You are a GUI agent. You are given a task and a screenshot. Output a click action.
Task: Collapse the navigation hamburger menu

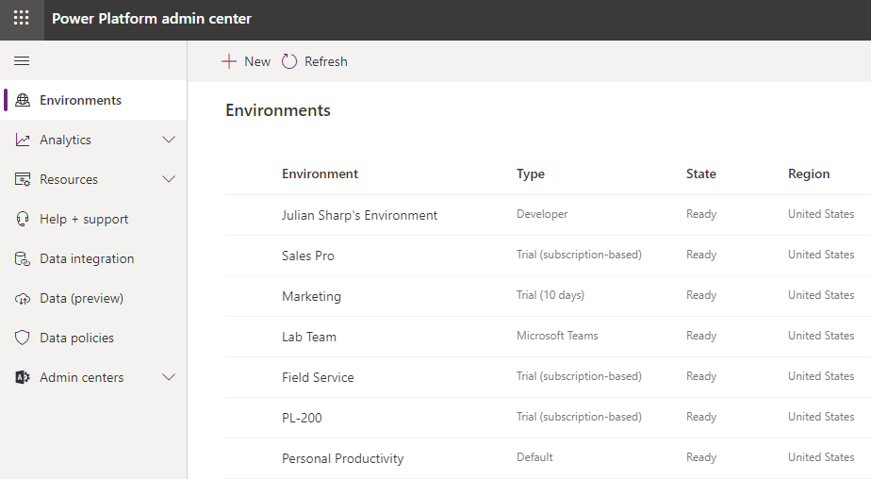22,61
